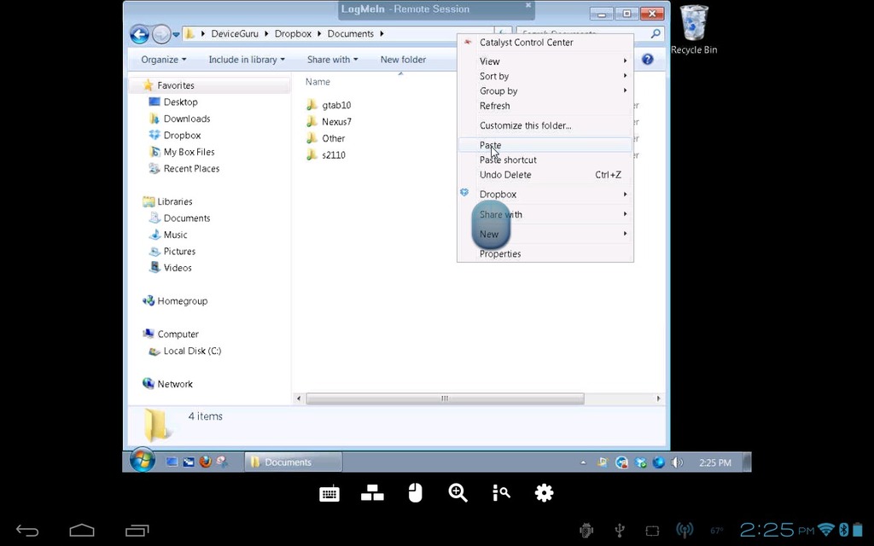Select Homegroup in the navigation pane

coord(176,301)
